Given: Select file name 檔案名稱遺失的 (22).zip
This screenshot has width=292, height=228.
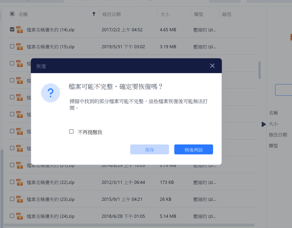Looking at the screenshot, I should 50,182.
